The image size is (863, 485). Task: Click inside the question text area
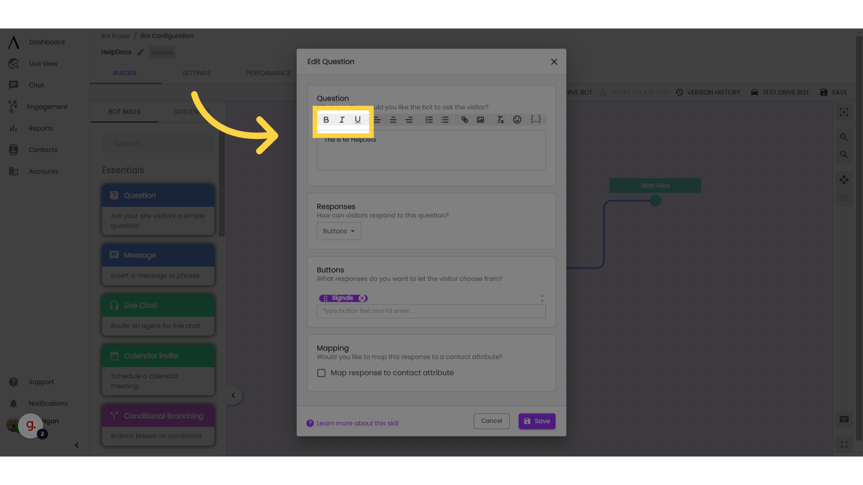pos(431,150)
